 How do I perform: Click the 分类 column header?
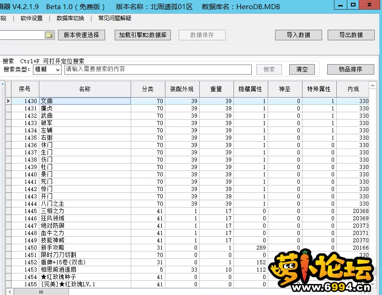[148, 89]
